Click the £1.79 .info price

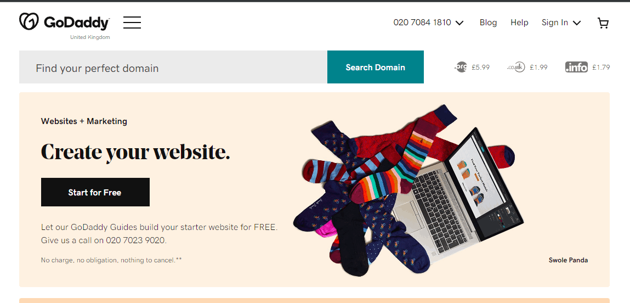[x=601, y=67]
